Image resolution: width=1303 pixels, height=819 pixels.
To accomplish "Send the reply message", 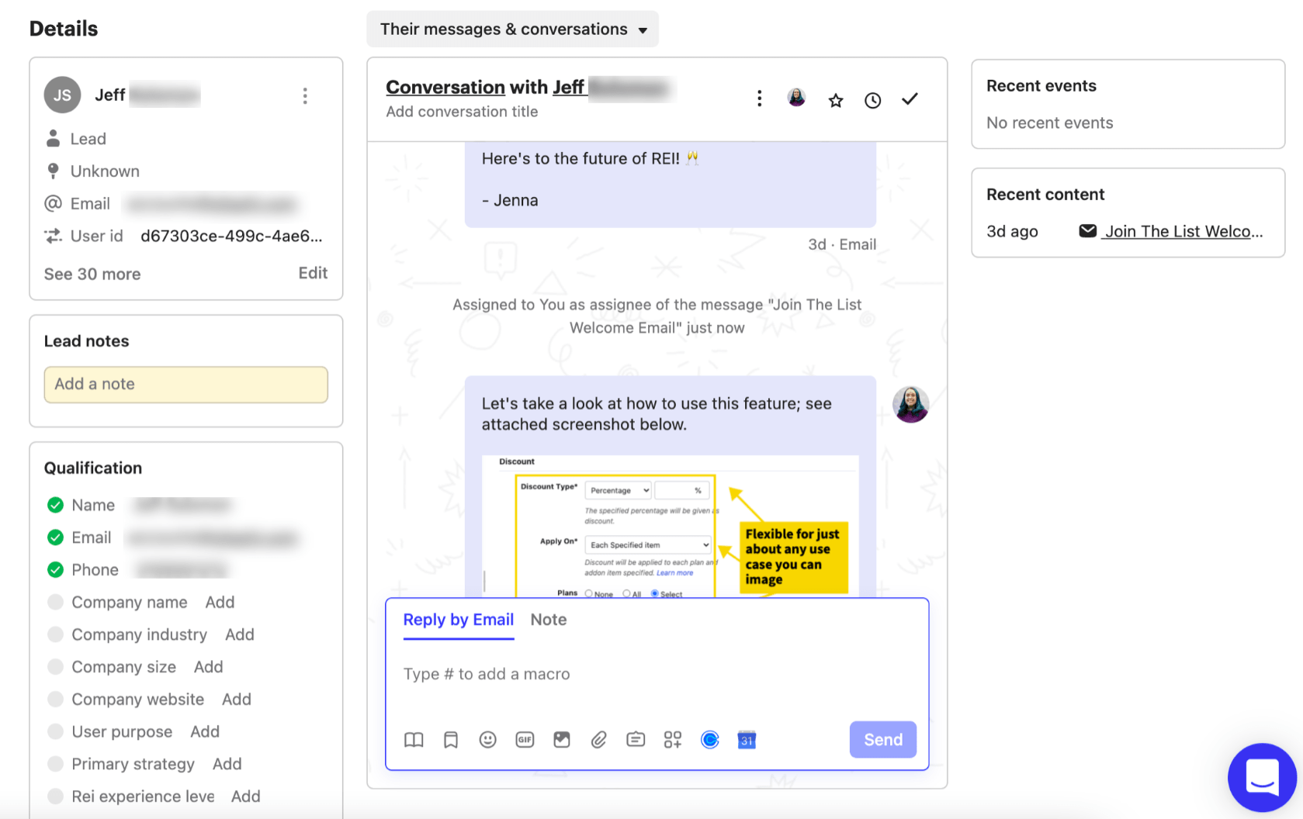I will tap(883, 740).
